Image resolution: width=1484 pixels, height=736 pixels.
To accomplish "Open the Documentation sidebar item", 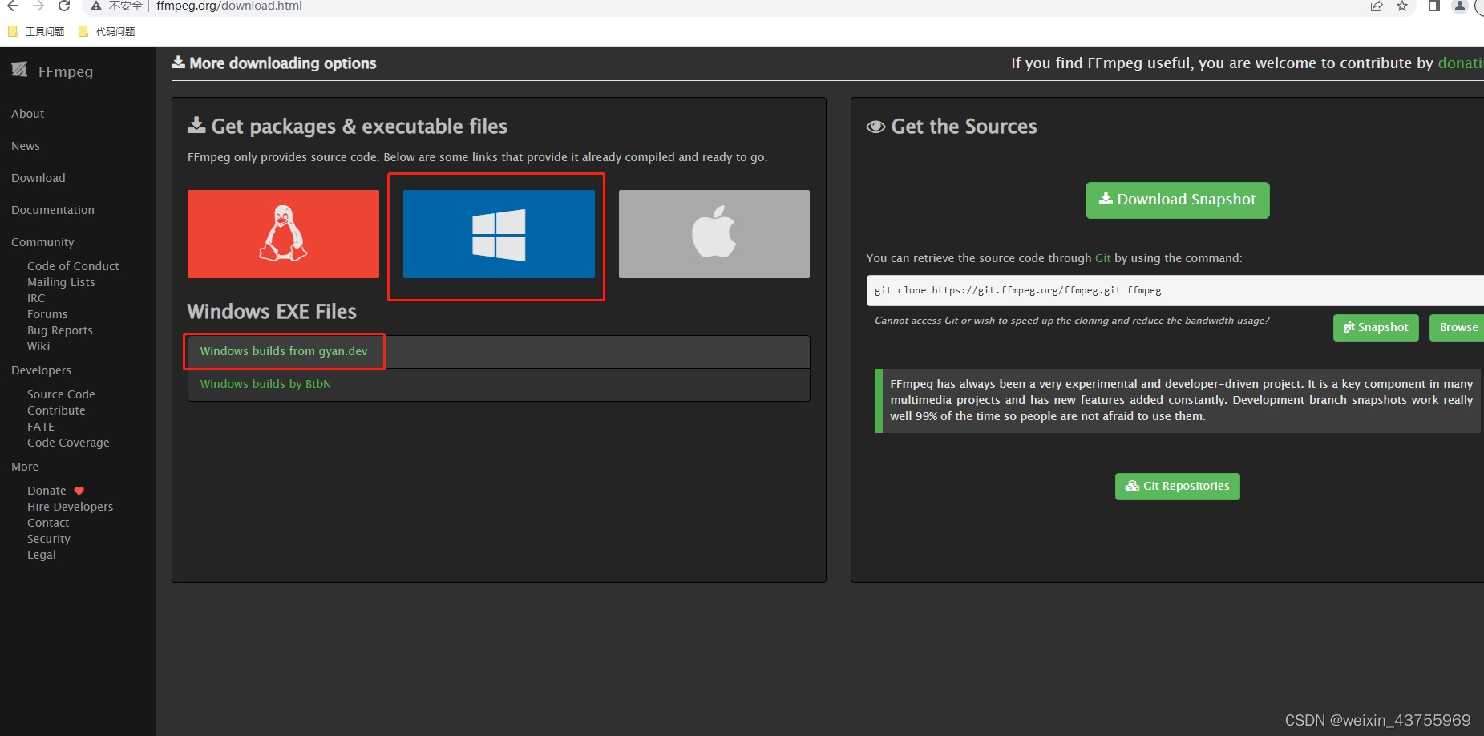I will pyautogui.click(x=53, y=210).
